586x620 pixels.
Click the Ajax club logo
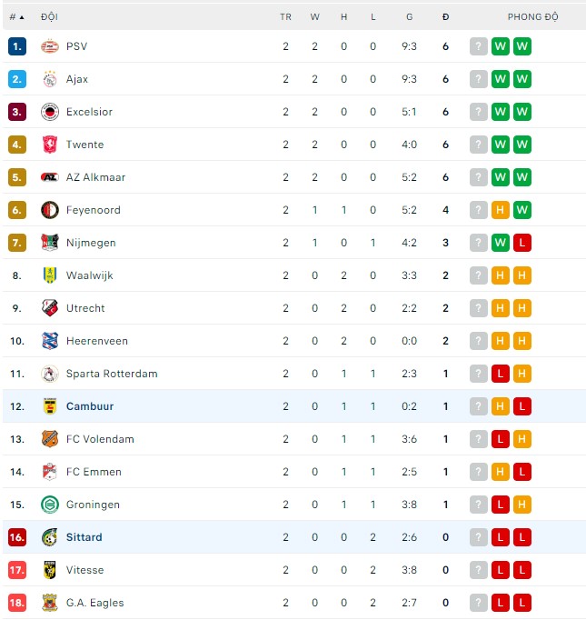(50, 79)
